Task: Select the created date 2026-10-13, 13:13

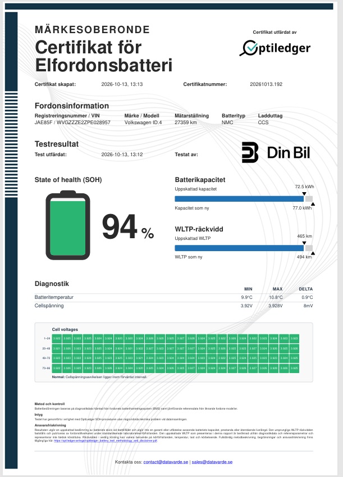Action: (122, 84)
